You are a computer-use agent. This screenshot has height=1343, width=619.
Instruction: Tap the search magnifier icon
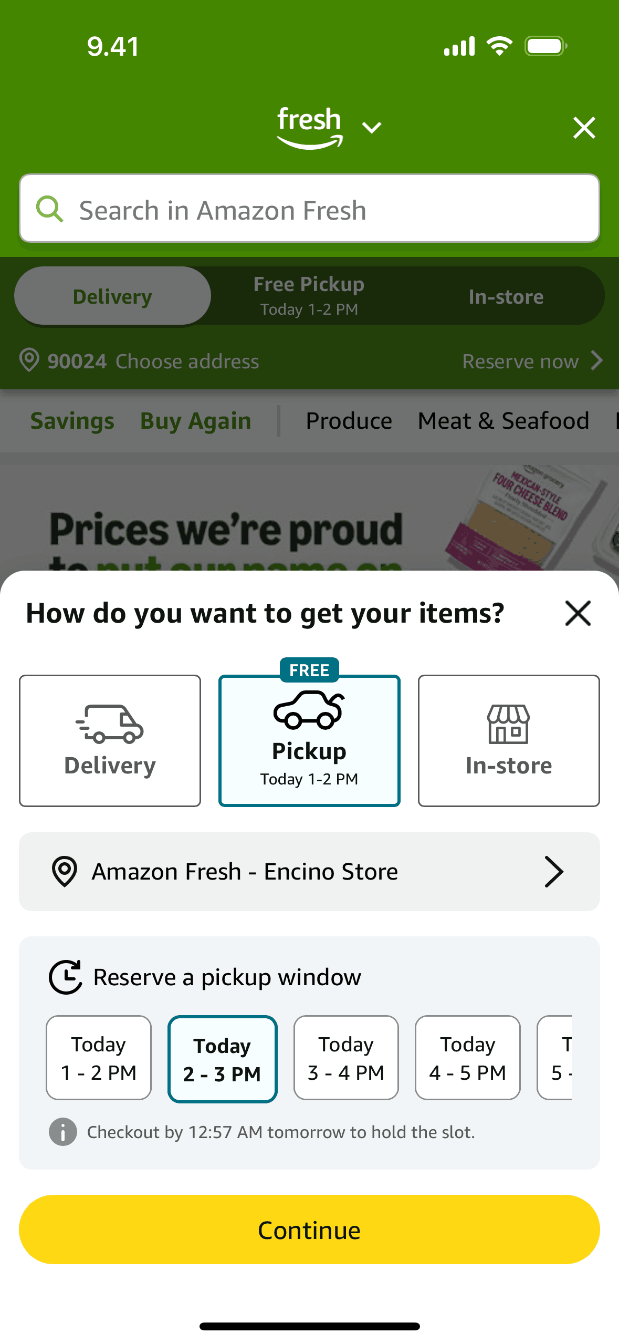tap(50, 209)
